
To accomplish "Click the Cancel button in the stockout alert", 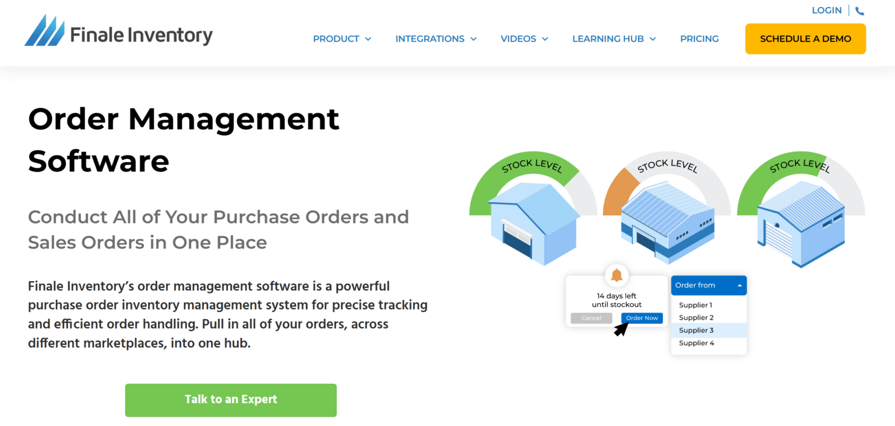I will [x=591, y=318].
